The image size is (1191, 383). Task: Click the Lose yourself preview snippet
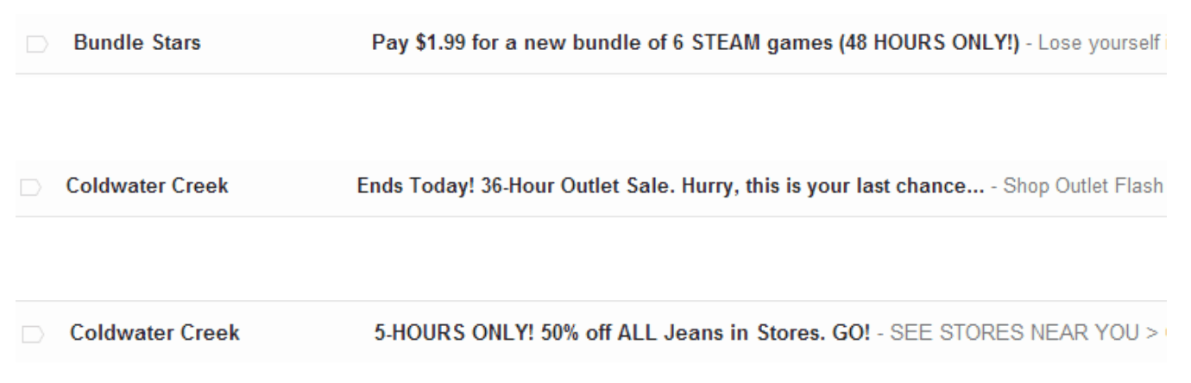point(1099,43)
